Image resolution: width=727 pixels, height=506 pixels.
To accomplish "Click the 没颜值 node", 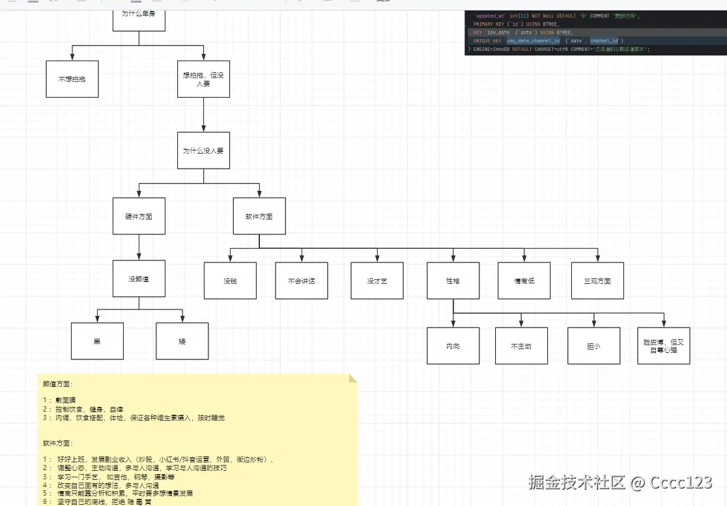I will coord(139,278).
